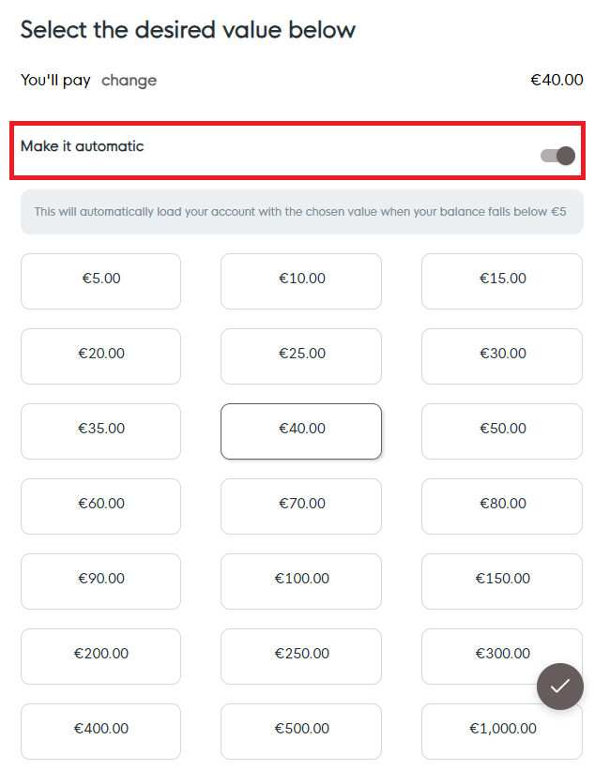
Task: Disable the Make it automatic toggle
Action: pos(557,155)
